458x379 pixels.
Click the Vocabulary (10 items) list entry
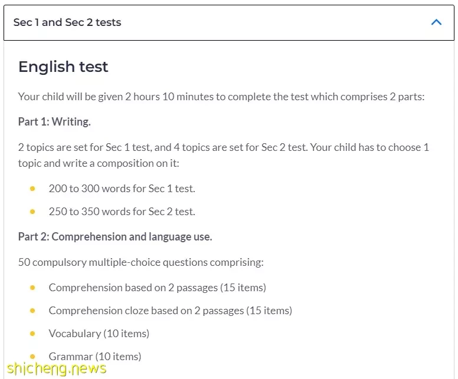[99, 333]
